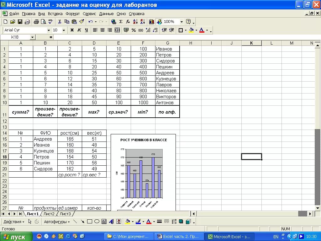This screenshot has width=321, height=241.
Task: Open the Автофигуры shapes menu
Action: pyautogui.click(x=57, y=222)
